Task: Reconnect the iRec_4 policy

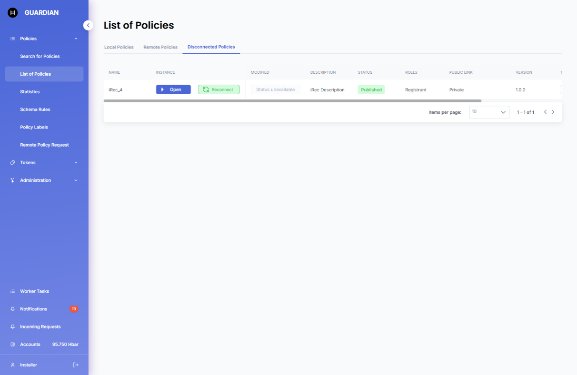Action: coord(219,89)
